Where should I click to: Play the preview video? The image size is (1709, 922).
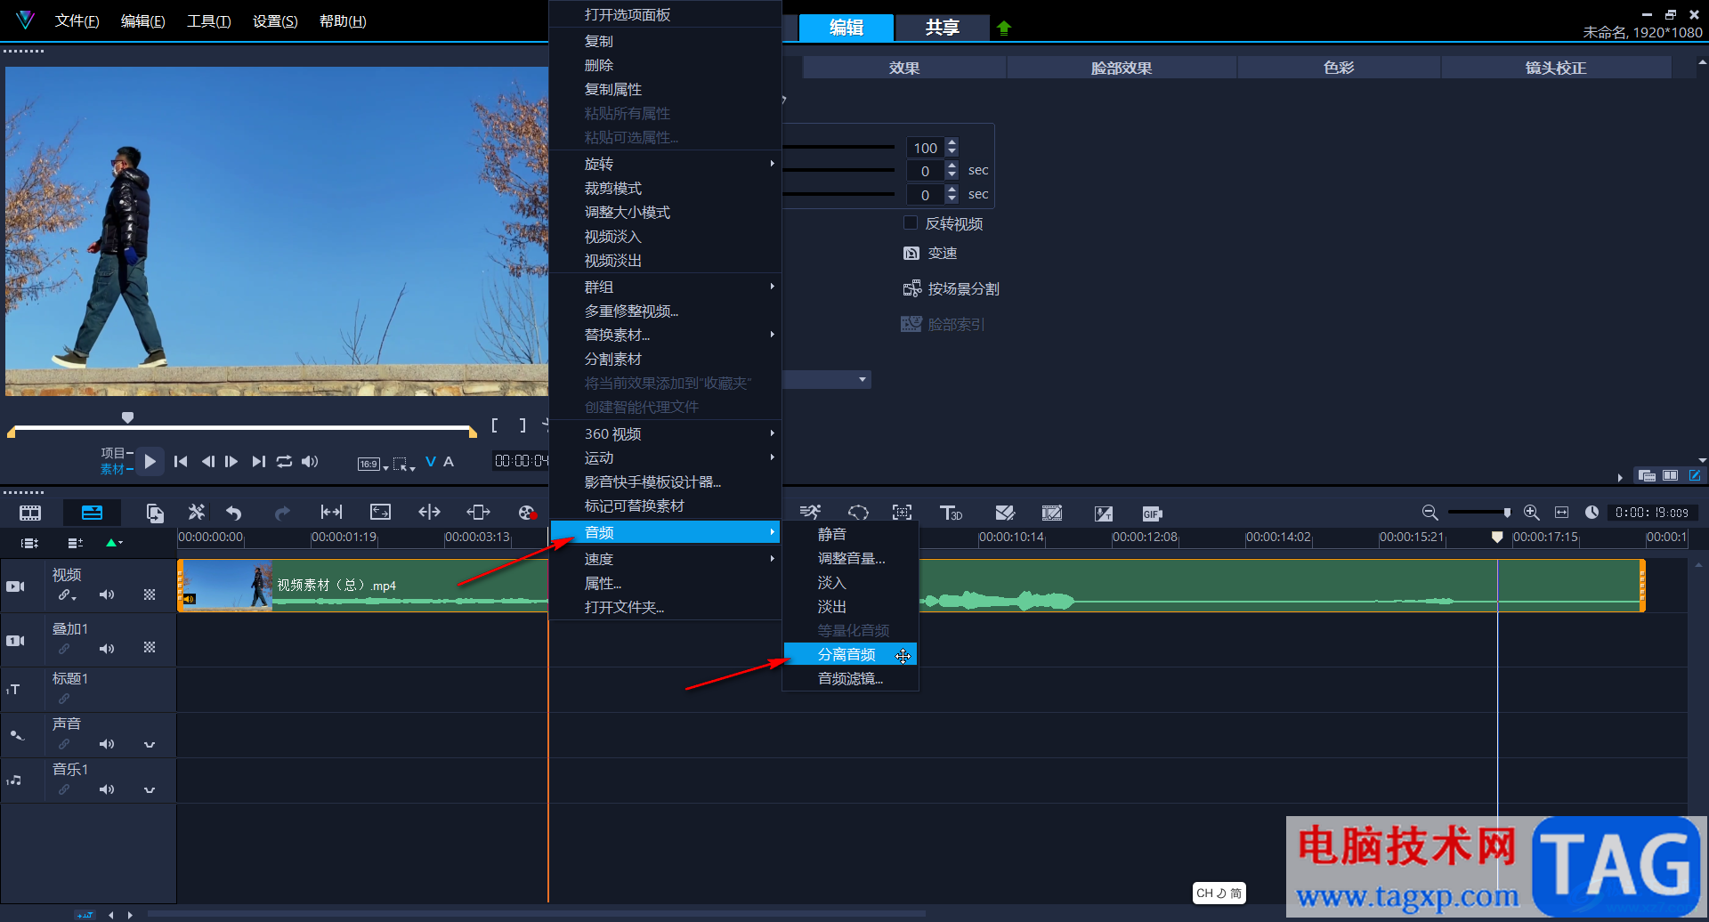click(150, 461)
